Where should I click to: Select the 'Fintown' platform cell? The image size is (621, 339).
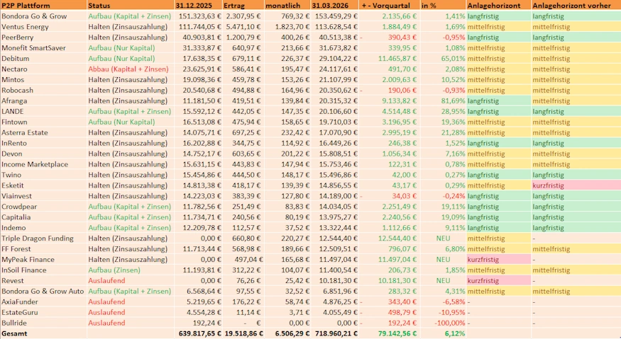43,122
